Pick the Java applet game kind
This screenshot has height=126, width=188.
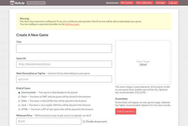[x=19, y=105]
